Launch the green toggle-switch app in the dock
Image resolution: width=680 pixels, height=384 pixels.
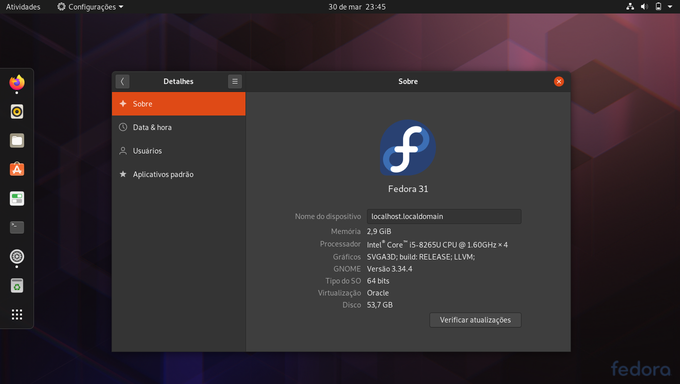pyautogui.click(x=17, y=198)
